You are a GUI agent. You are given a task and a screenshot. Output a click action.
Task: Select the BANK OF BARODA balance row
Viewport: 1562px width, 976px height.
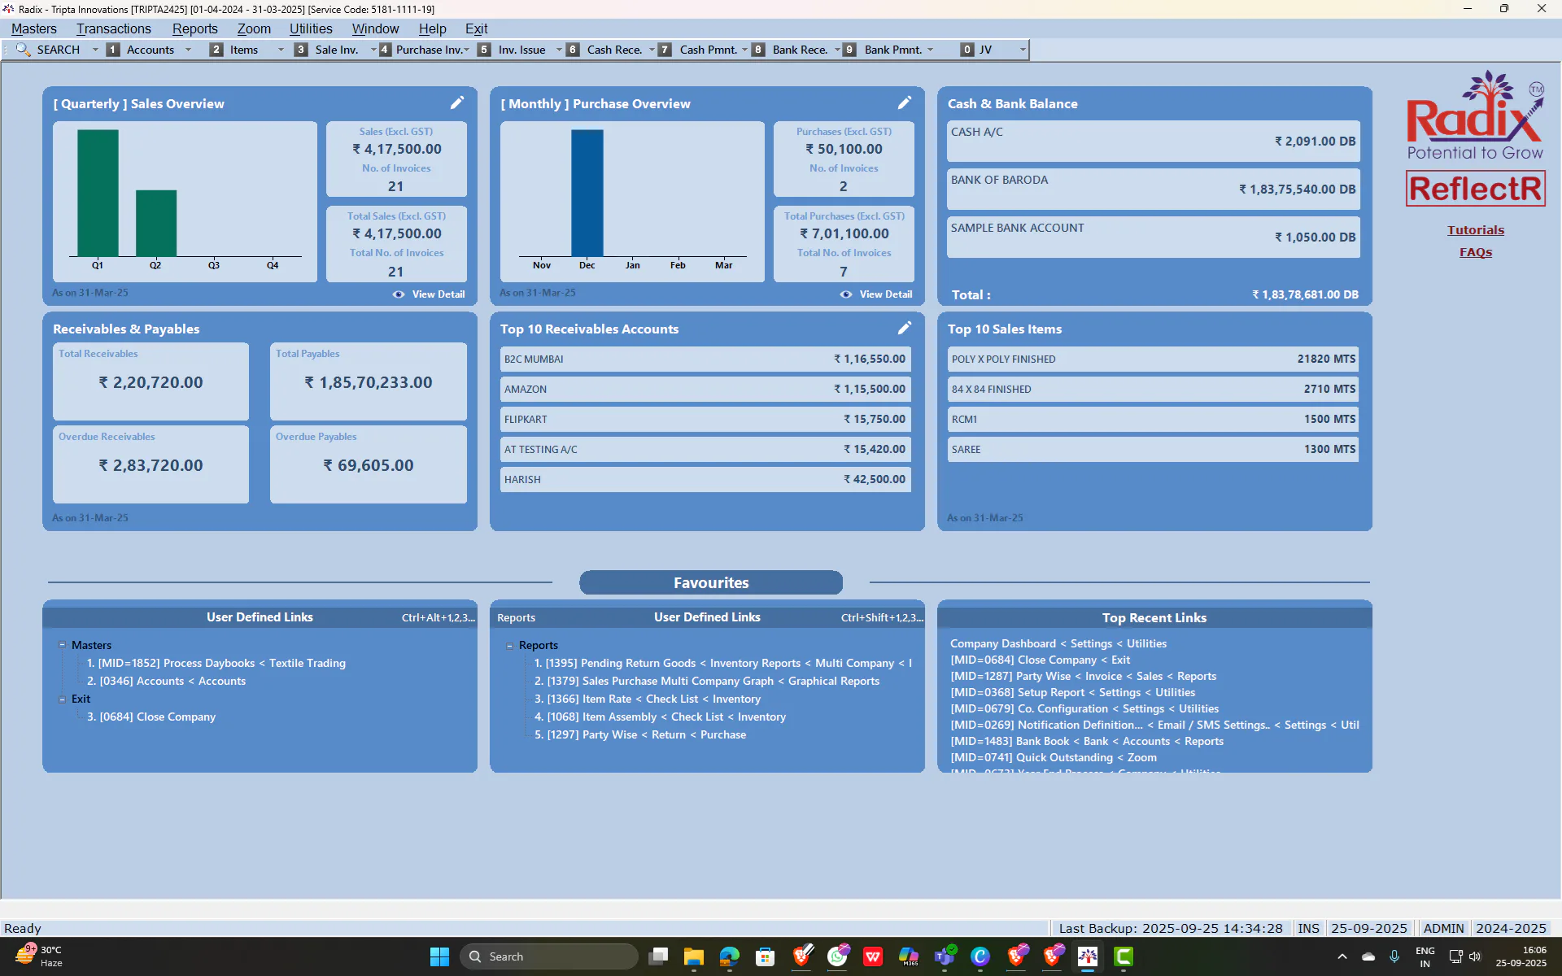click(1153, 189)
